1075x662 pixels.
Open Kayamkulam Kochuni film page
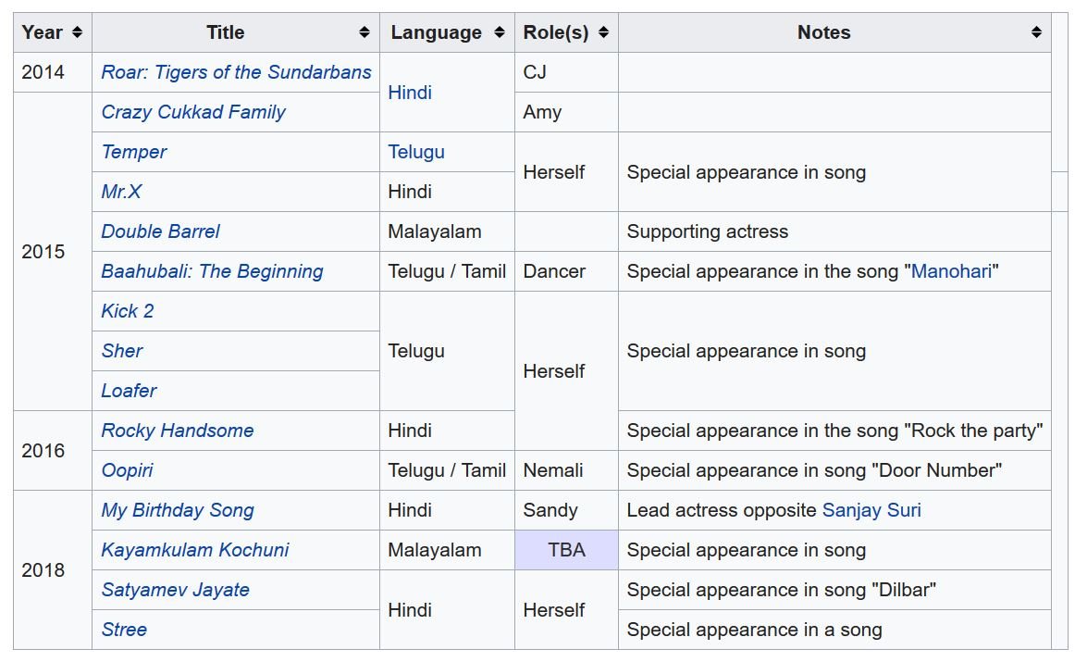[194, 550]
